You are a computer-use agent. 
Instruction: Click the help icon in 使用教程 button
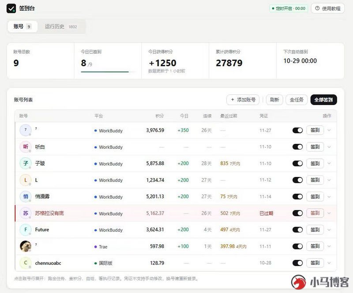[x=317, y=8]
